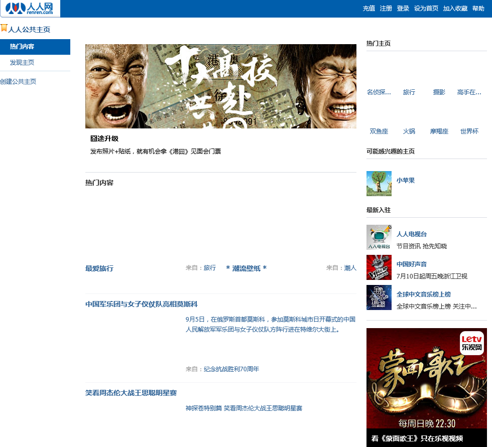Open the 笑看周杰伦大战王思聪明星赛 article title
Image resolution: width=492 pixels, height=447 pixels.
131,393
